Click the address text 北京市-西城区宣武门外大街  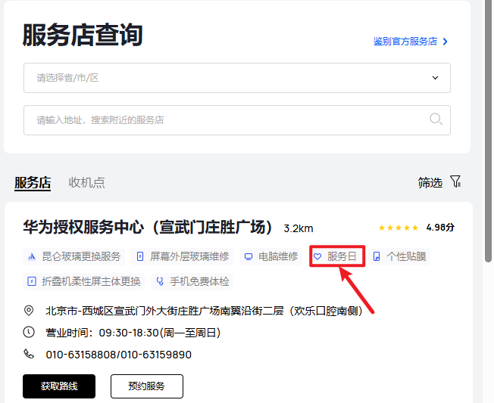tap(204, 311)
